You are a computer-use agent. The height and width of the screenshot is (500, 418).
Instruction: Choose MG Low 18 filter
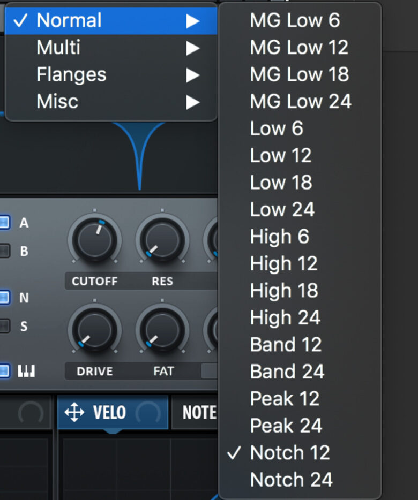[300, 74]
